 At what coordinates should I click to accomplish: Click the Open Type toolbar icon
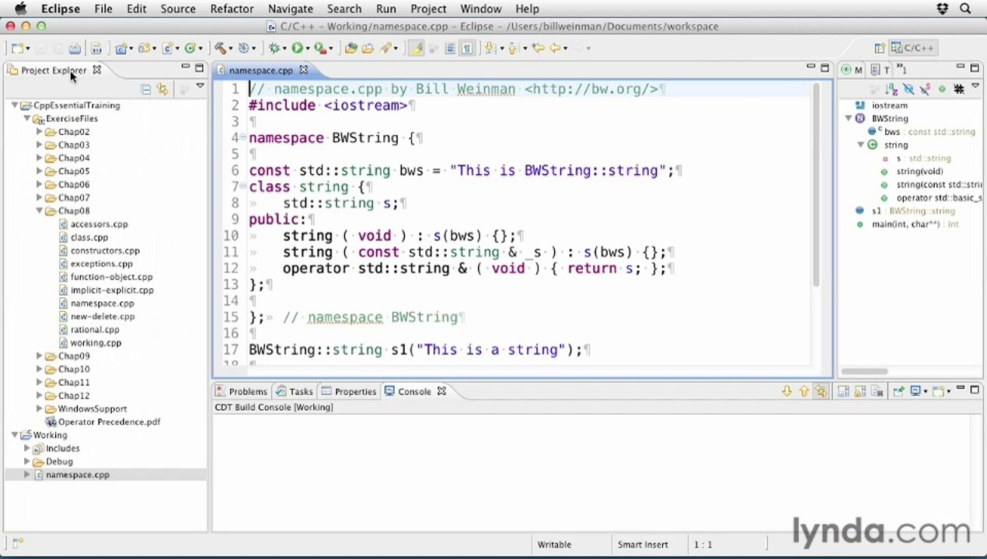tap(351, 48)
